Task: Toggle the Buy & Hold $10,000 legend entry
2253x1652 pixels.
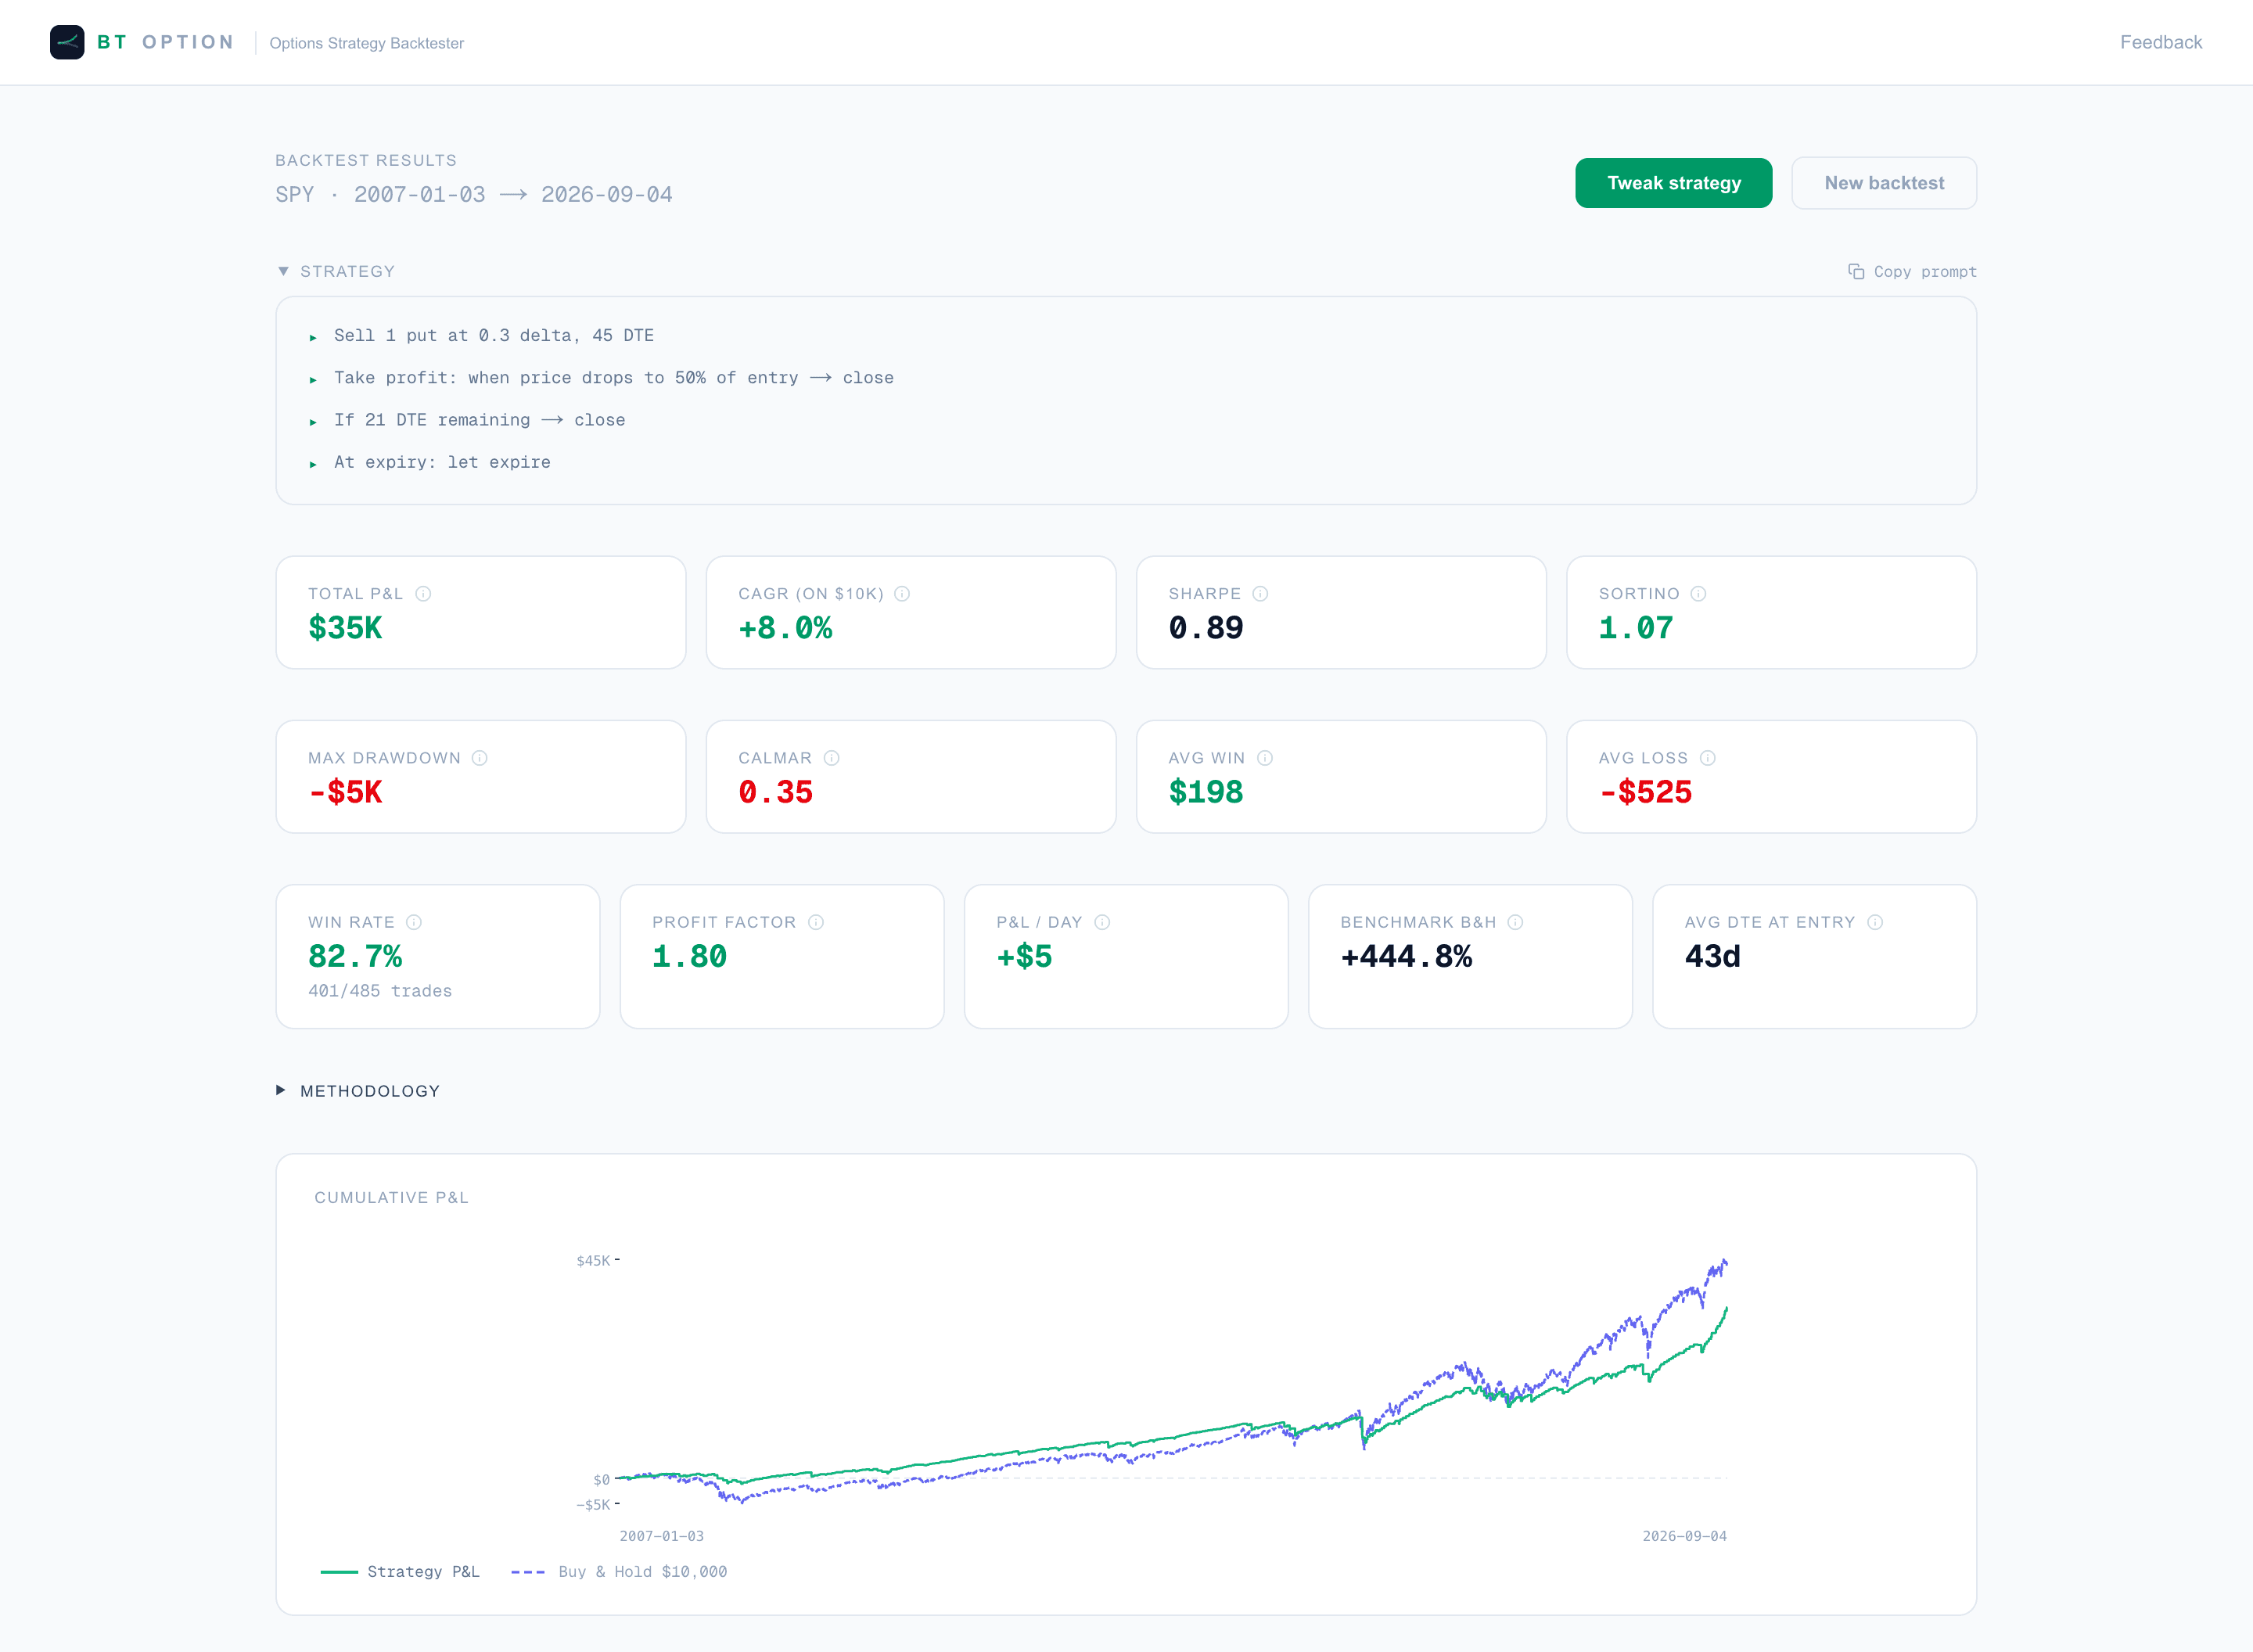Action: click(x=619, y=1572)
